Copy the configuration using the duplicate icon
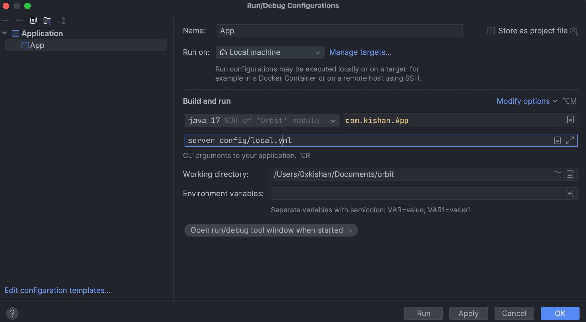The width and height of the screenshot is (586, 322). 33,20
